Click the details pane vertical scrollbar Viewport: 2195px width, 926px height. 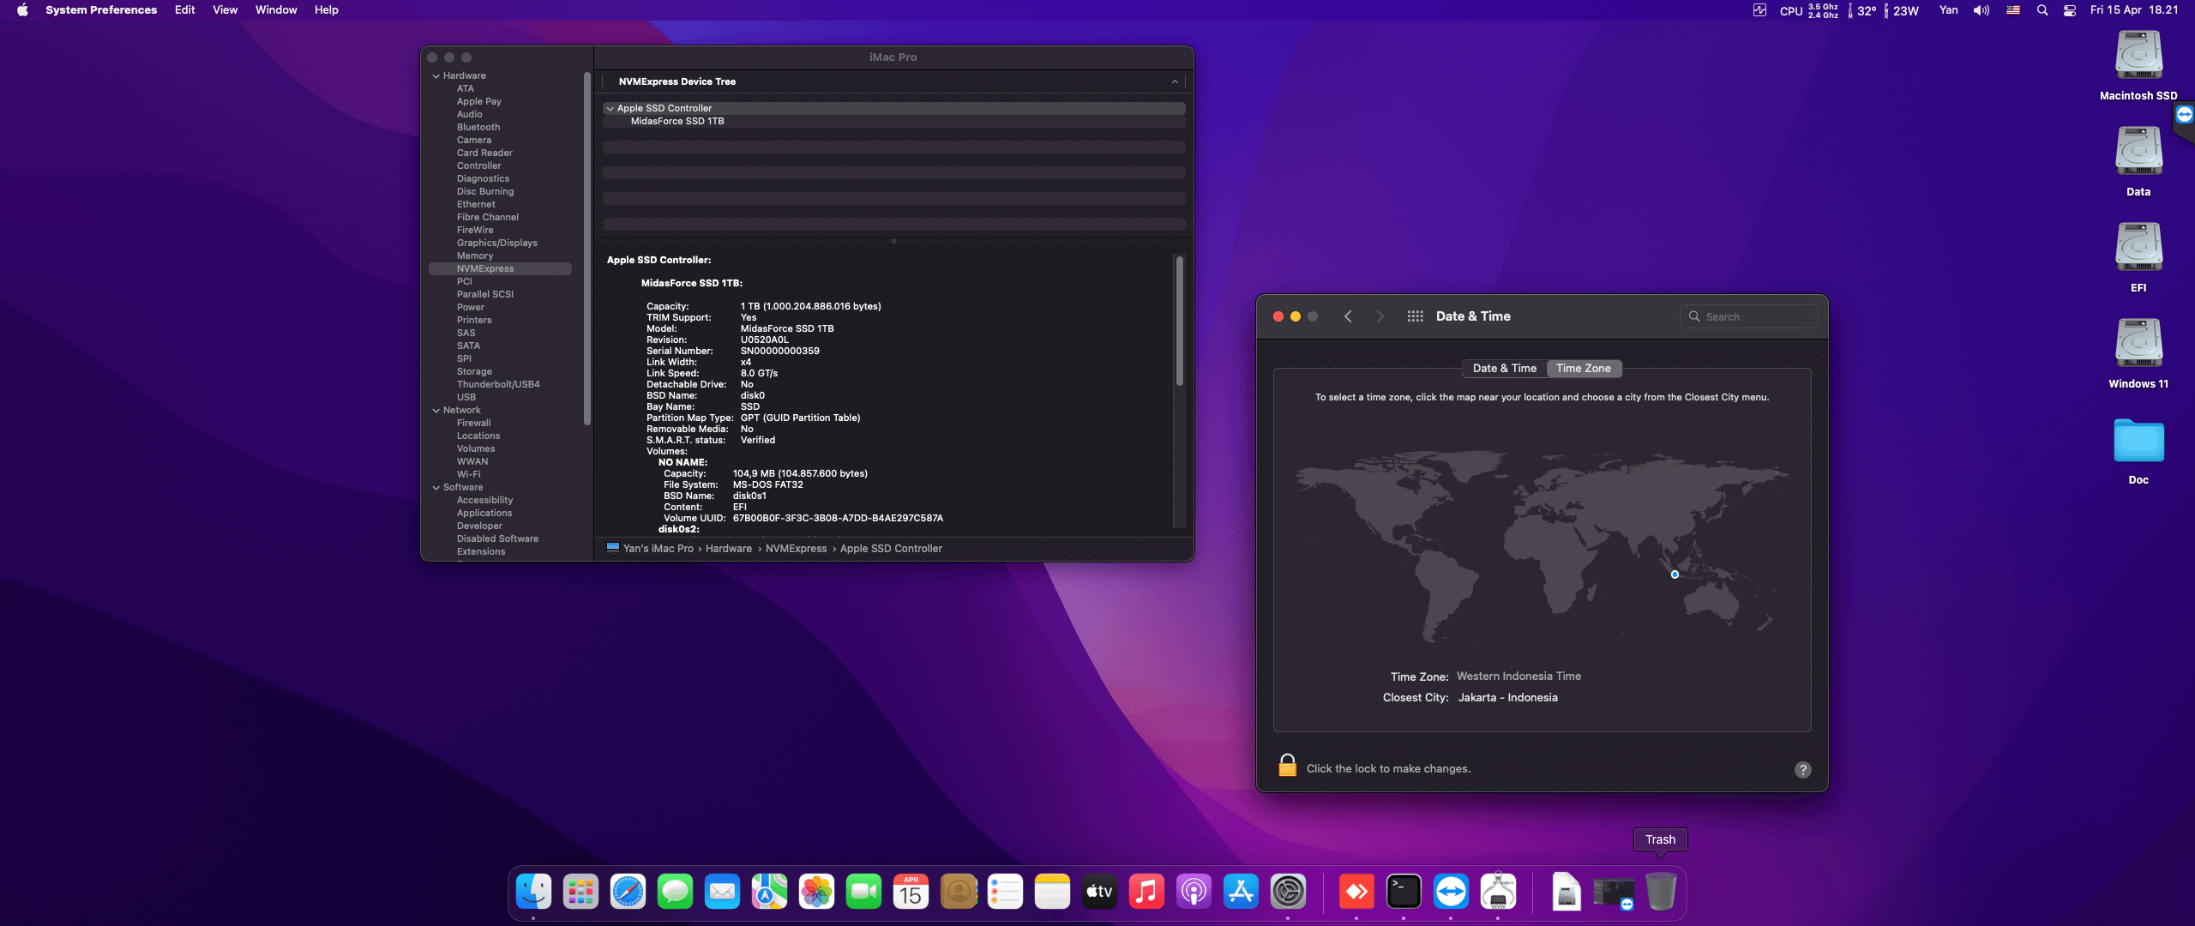click(x=1180, y=321)
